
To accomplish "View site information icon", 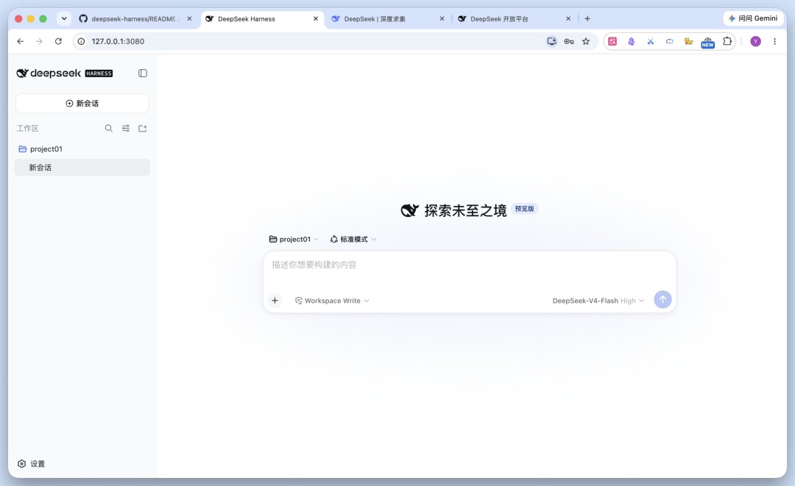I will 81,41.
